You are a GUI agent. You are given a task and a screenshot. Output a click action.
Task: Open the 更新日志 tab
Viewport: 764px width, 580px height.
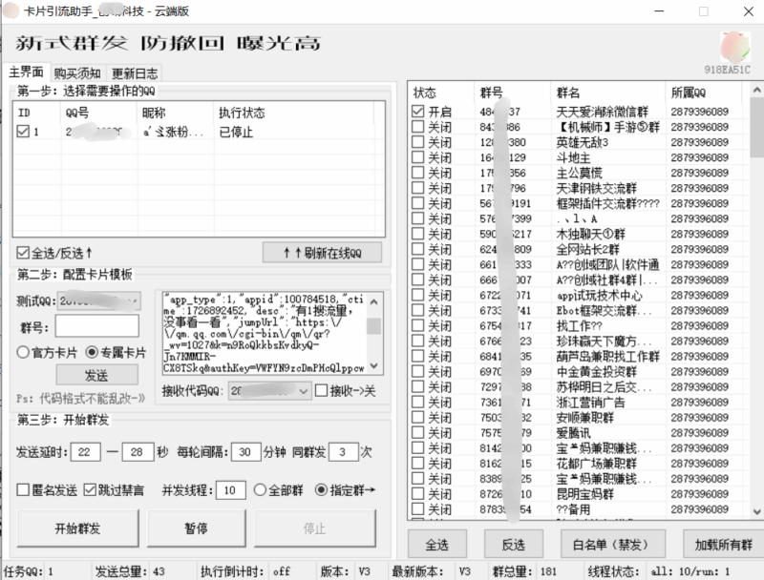coord(135,73)
